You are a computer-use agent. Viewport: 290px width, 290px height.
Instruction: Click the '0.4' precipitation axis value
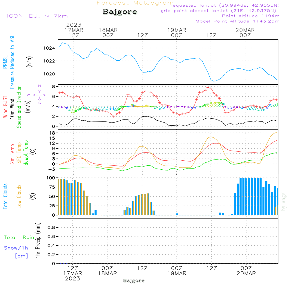pyautogui.click(x=51, y=246)
